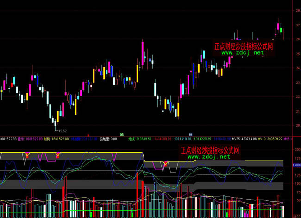The height and width of the screenshot is (218, 301).
Task: Select the 时机 indicator label
Action: click(x=47, y=138)
